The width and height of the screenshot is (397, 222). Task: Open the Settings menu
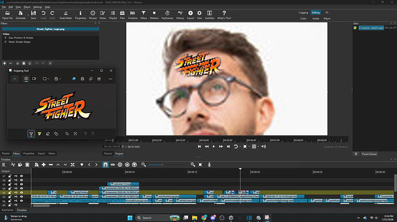pyautogui.click(x=37, y=7)
